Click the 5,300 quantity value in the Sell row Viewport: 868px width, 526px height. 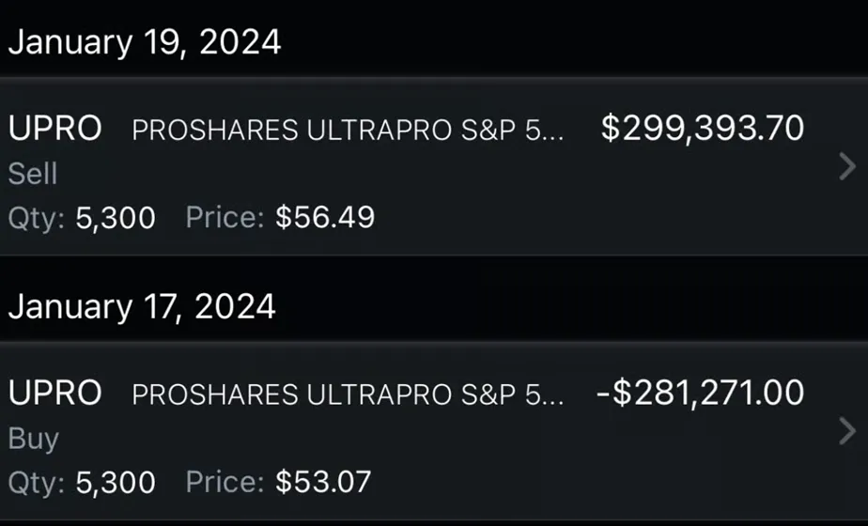pyautogui.click(x=116, y=218)
